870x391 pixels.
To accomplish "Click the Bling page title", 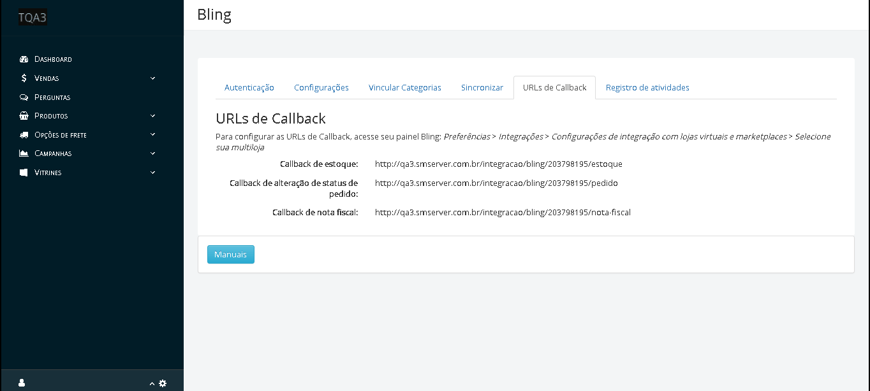I will [x=214, y=15].
